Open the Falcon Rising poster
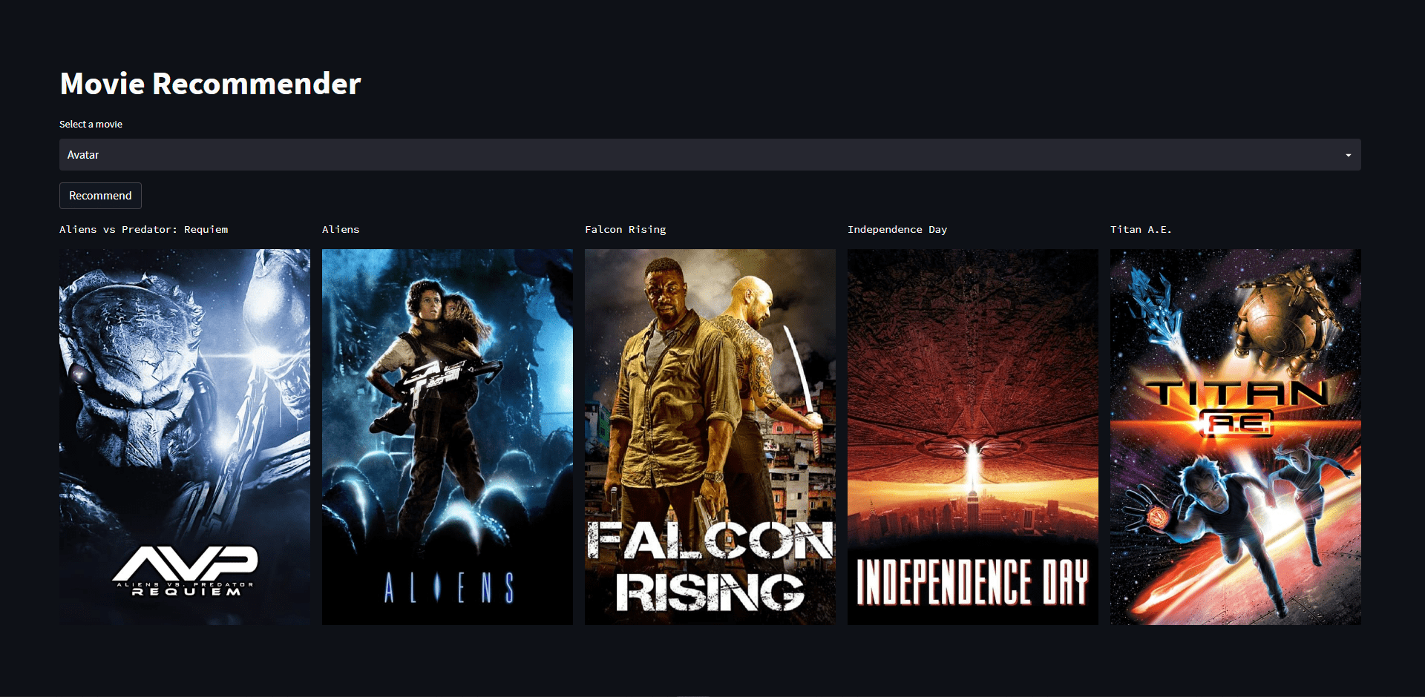The height and width of the screenshot is (697, 1425). [710, 436]
